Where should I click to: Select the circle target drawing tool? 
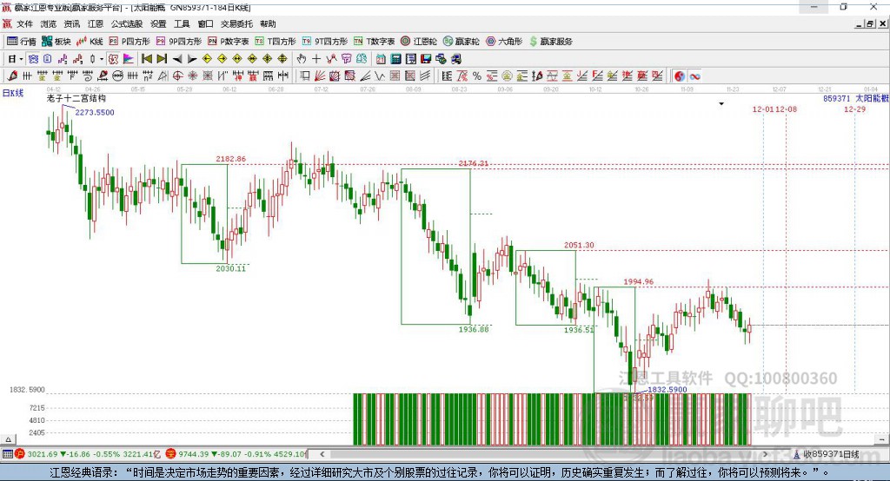coord(177,76)
